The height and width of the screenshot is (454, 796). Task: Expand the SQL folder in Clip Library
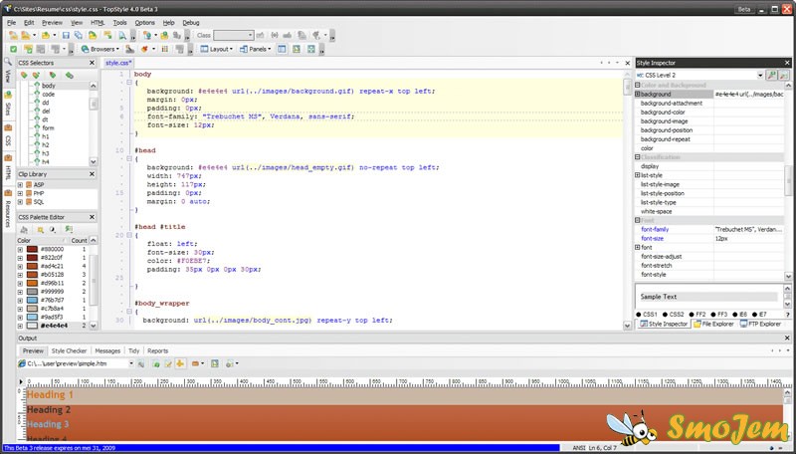click(x=20, y=201)
